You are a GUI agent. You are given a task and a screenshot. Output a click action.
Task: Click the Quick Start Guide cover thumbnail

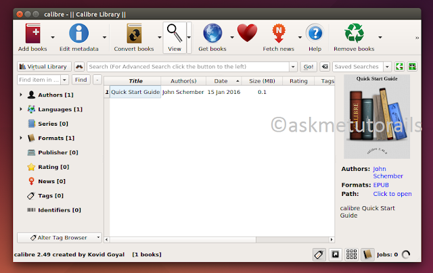[377, 116]
